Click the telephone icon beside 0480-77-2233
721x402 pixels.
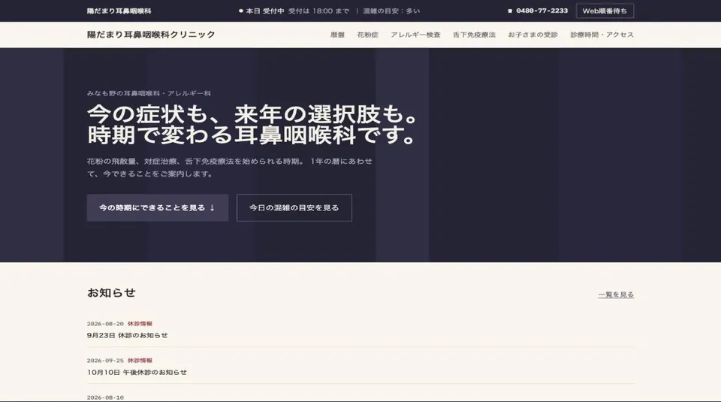coord(510,11)
